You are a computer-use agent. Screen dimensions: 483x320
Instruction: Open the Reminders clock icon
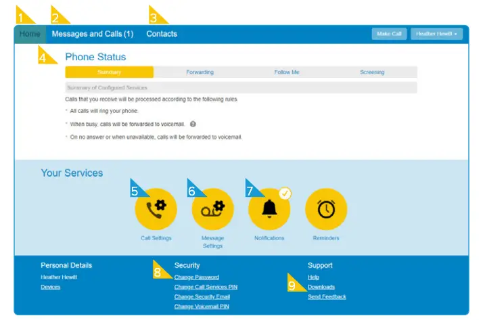326,209
